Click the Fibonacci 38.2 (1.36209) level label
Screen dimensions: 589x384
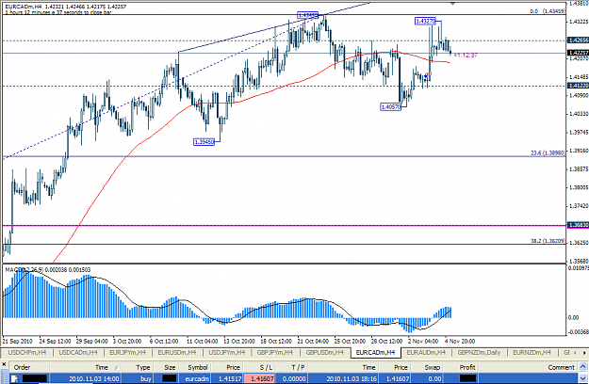(547, 241)
